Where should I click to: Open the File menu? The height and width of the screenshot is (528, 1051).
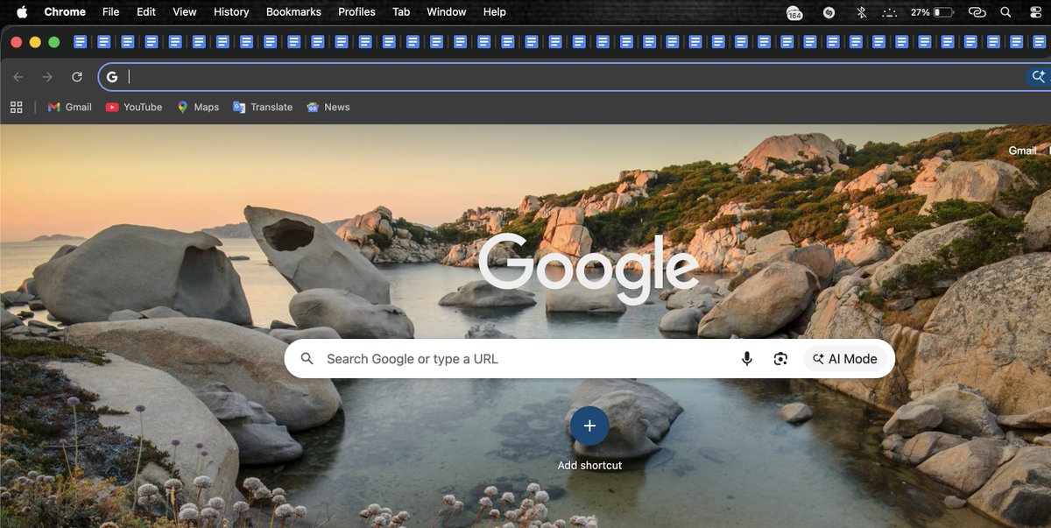click(x=110, y=12)
